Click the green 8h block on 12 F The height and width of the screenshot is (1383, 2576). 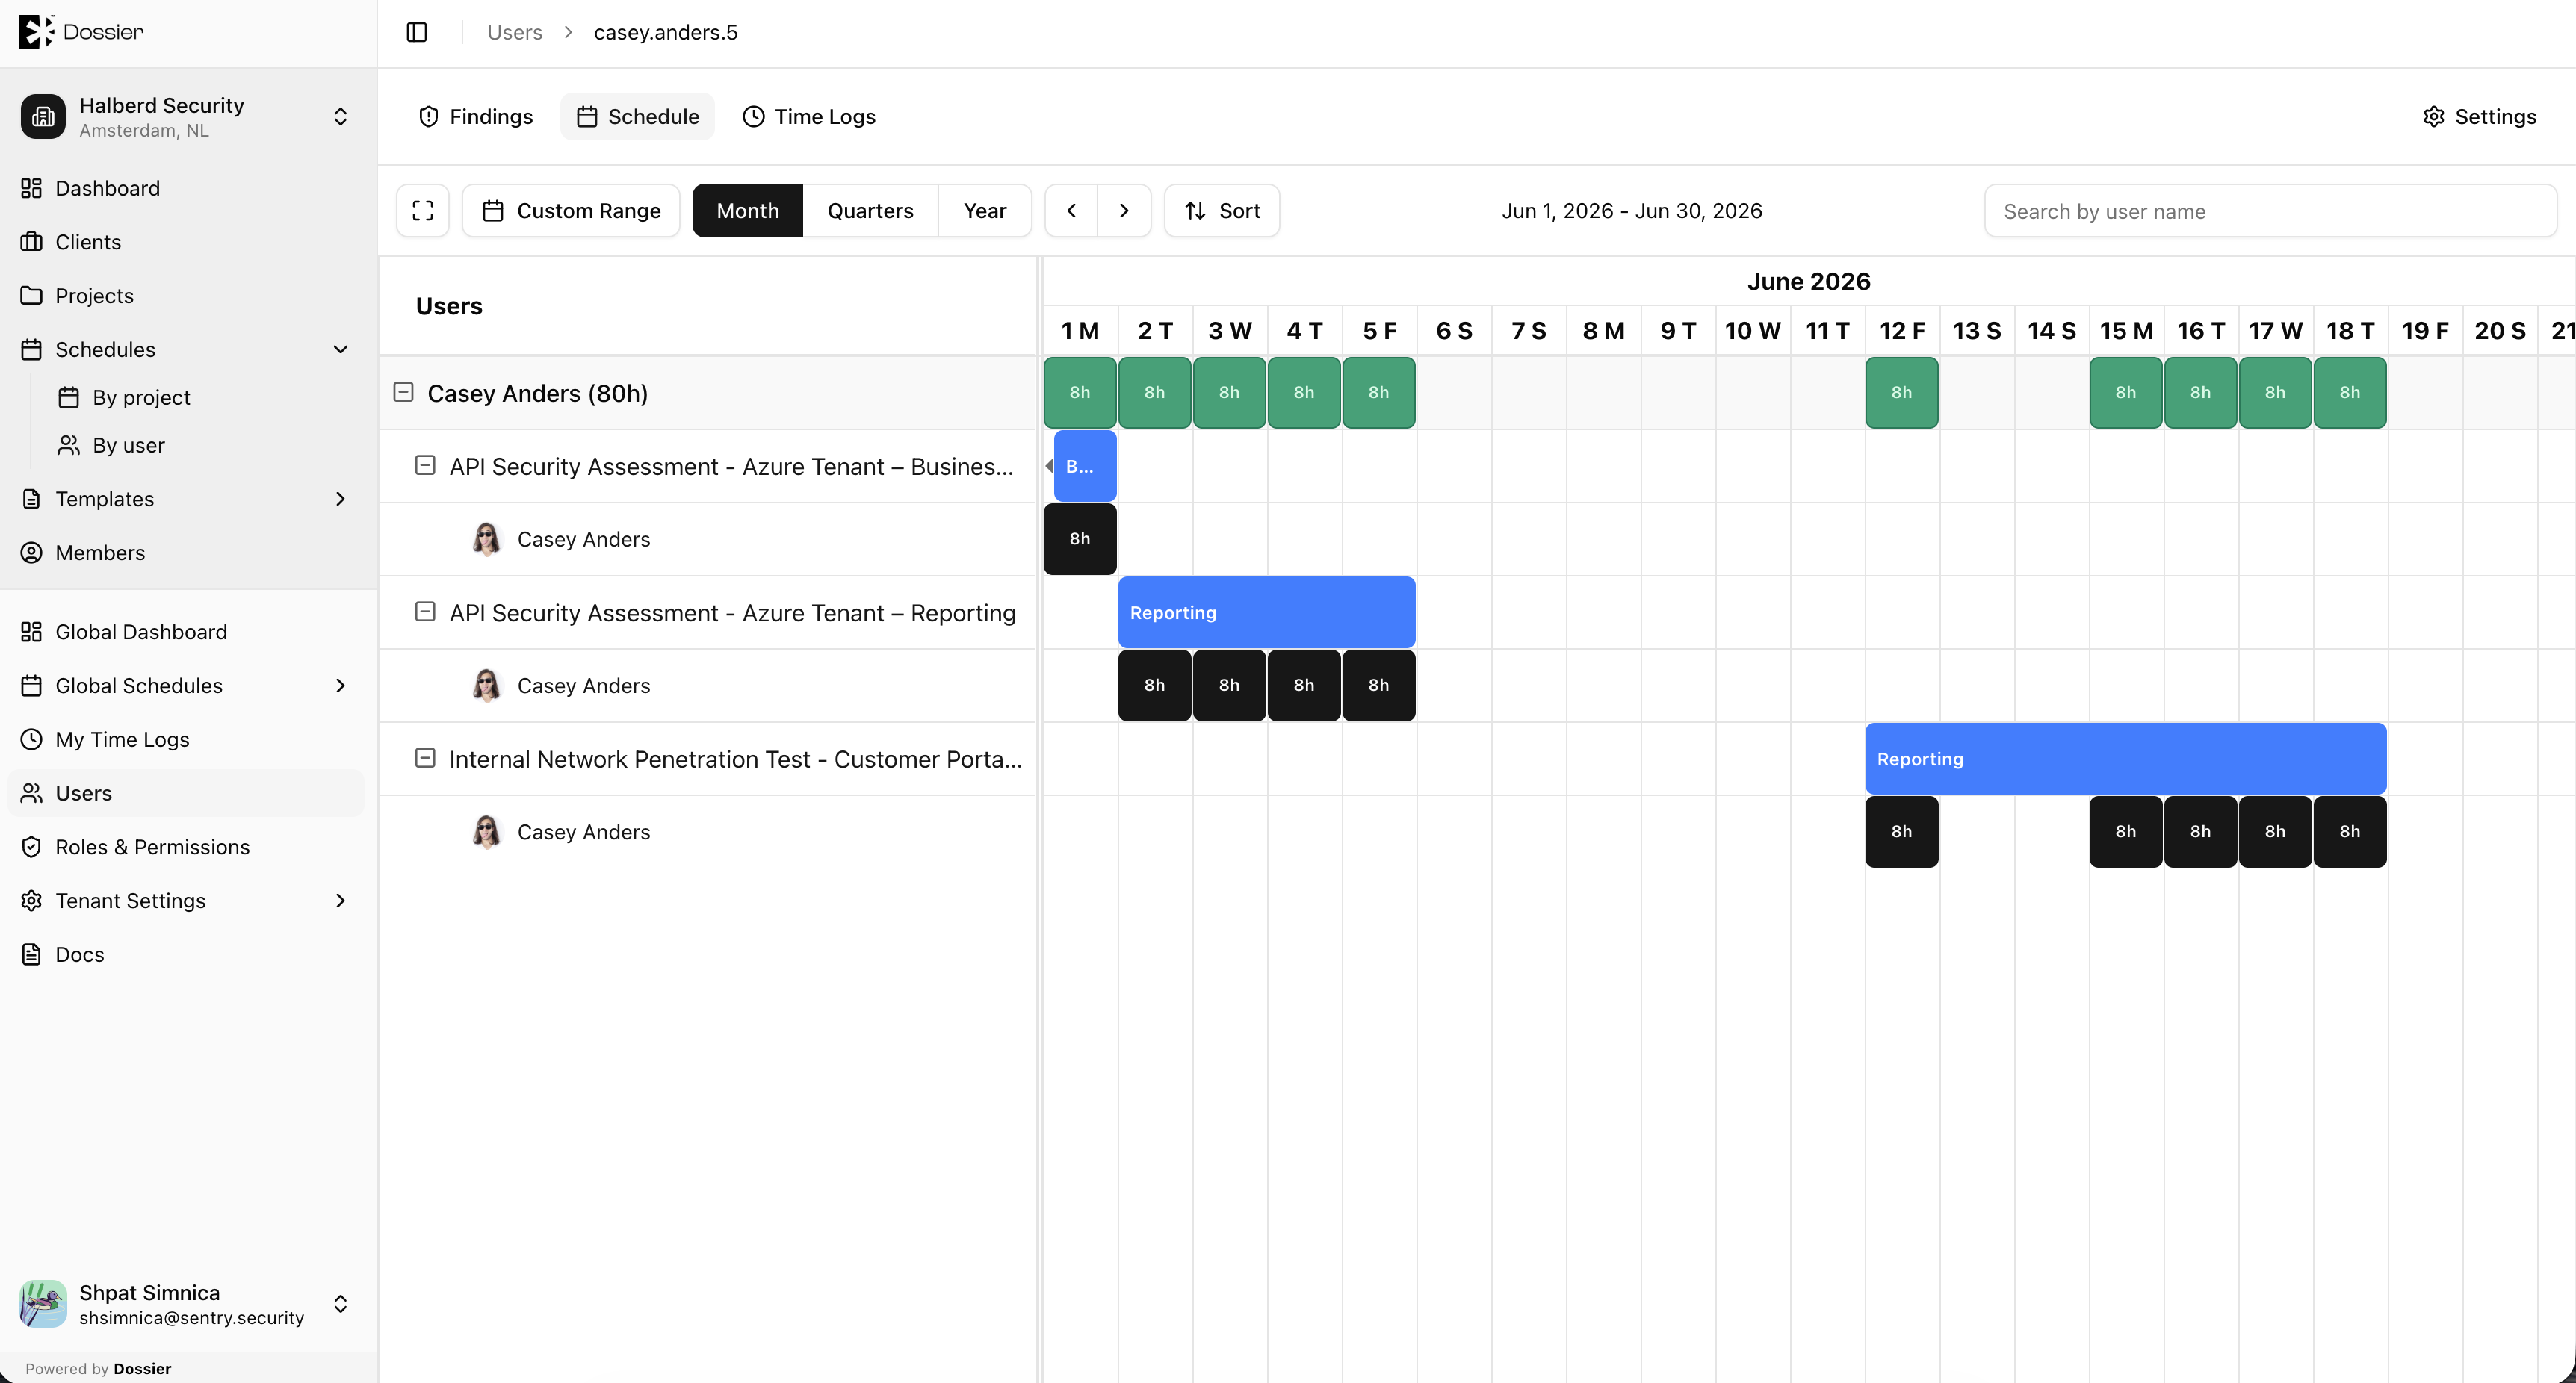tap(1902, 393)
